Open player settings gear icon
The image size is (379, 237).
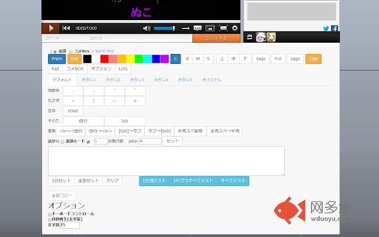point(235,28)
